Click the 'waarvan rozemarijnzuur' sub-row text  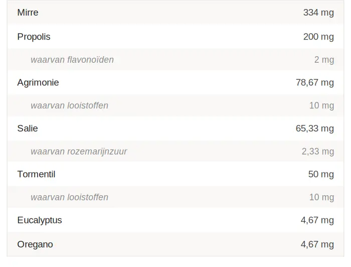(79, 152)
